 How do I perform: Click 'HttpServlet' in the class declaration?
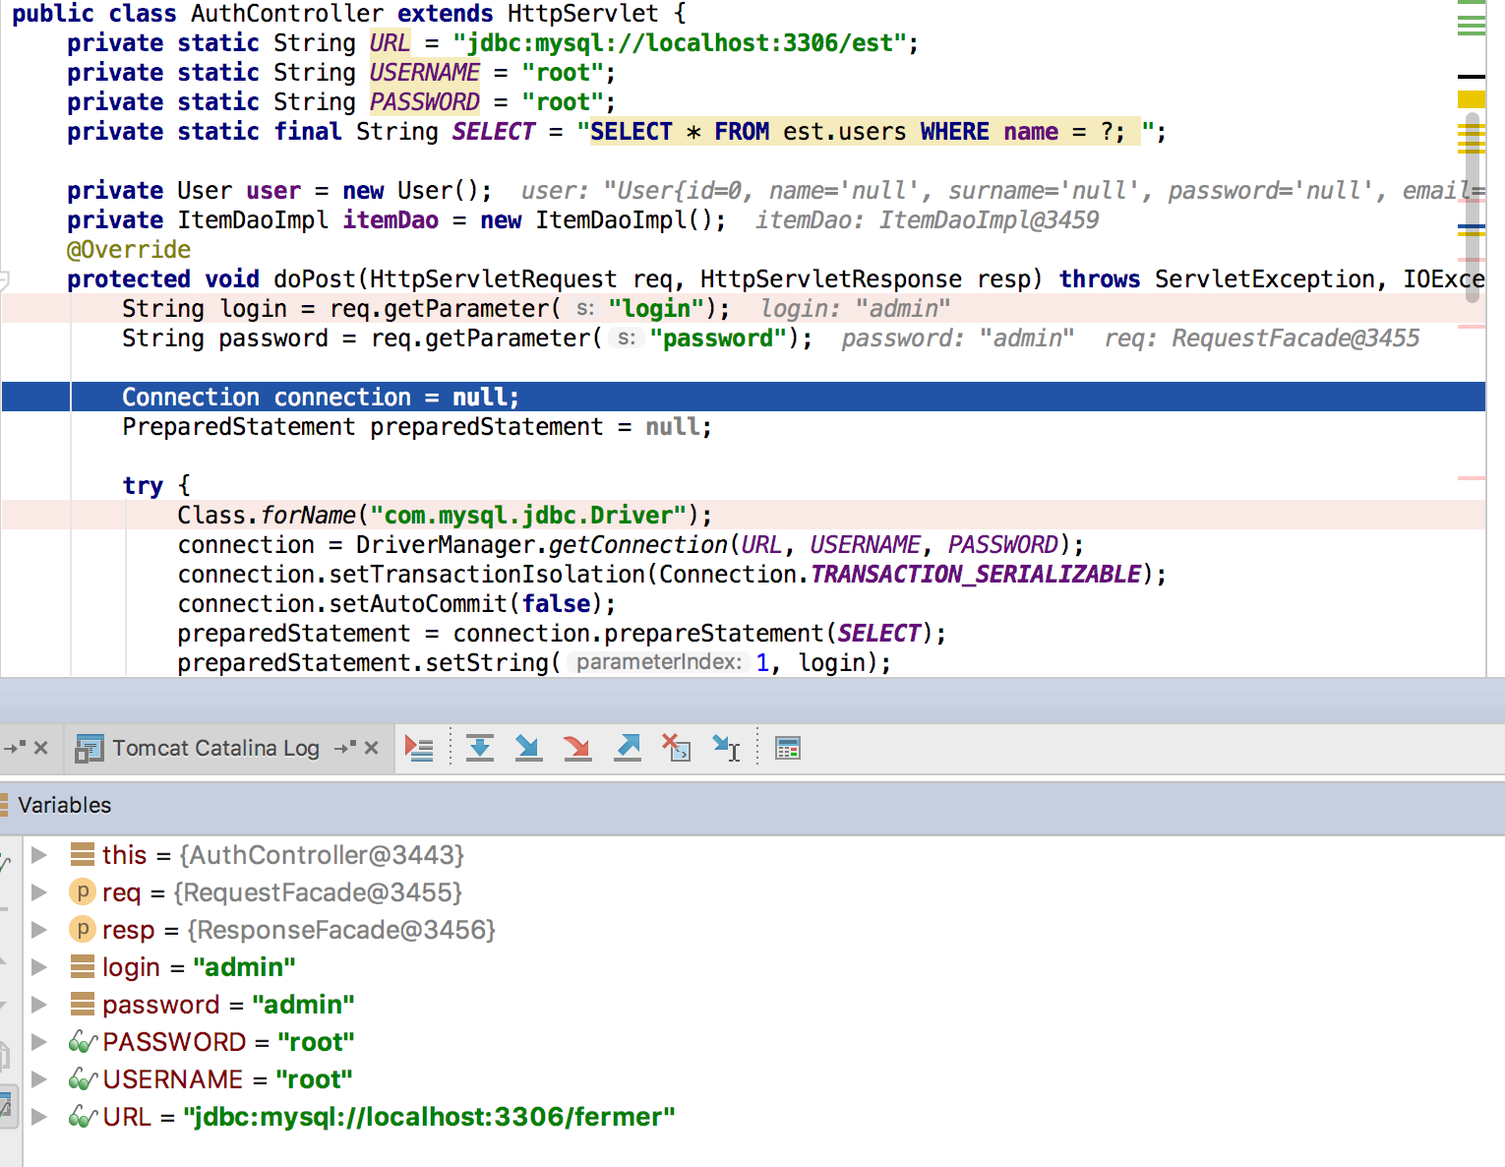(x=583, y=14)
